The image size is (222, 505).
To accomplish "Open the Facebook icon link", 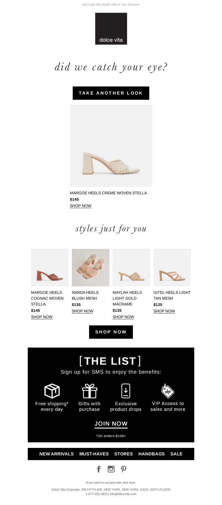I will (x=99, y=469).
